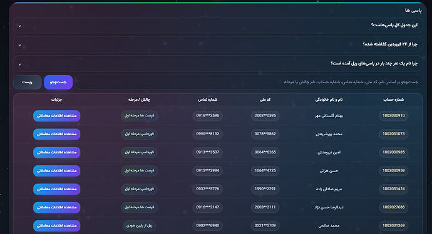Click the 'چالش / مرحله' column header
Image resolution: width=432 pixels, height=234 pixels.
point(139,99)
